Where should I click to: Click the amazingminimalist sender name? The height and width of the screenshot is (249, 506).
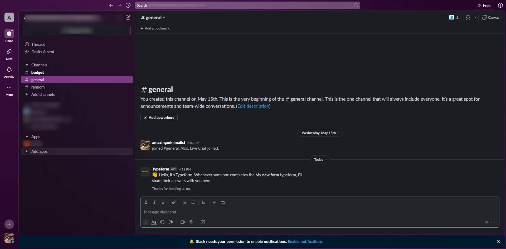point(169,143)
